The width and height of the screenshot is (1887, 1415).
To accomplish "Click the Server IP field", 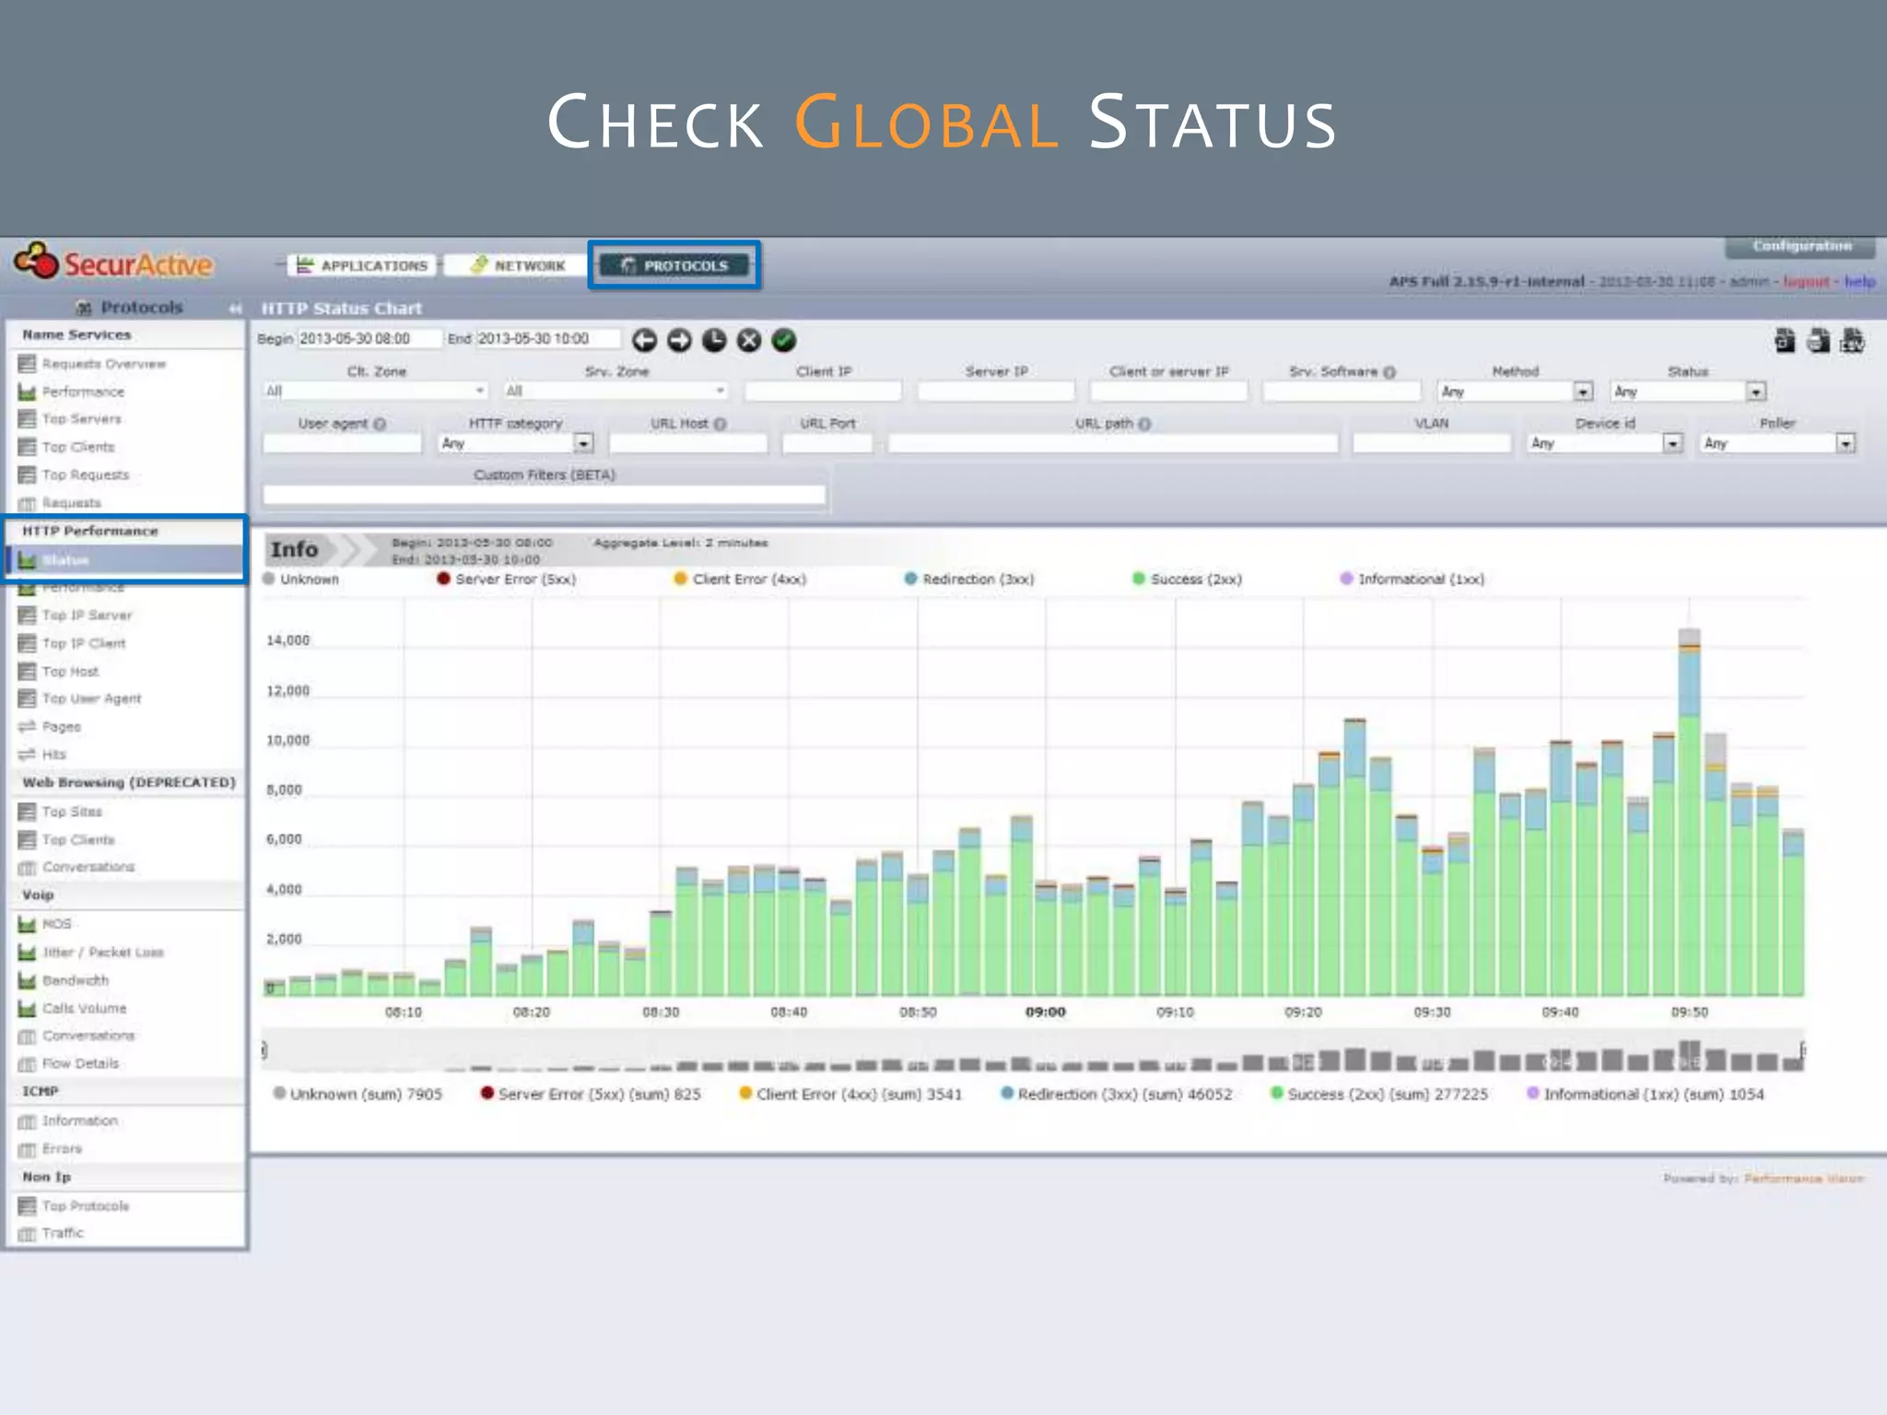I will pyautogui.click(x=996, y=392).
